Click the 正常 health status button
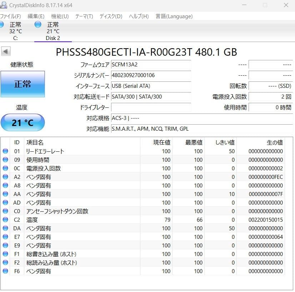Image resolution: width=295 pixels, height=292 pixels. click(22, 84)
